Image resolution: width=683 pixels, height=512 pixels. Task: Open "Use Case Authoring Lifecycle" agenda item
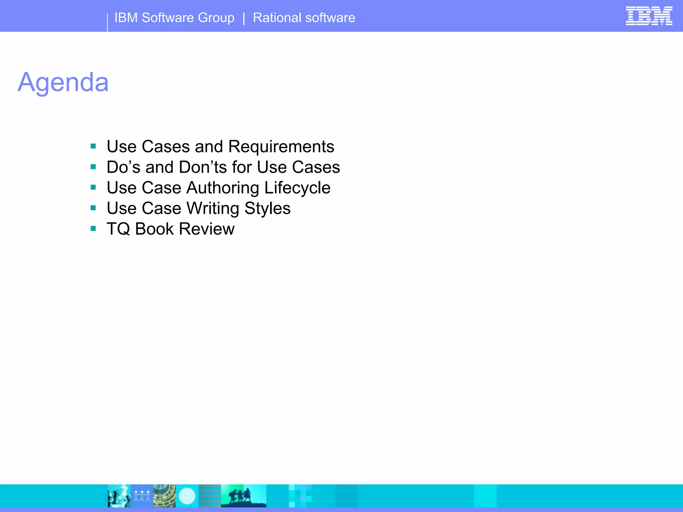[x=218, y=188]
